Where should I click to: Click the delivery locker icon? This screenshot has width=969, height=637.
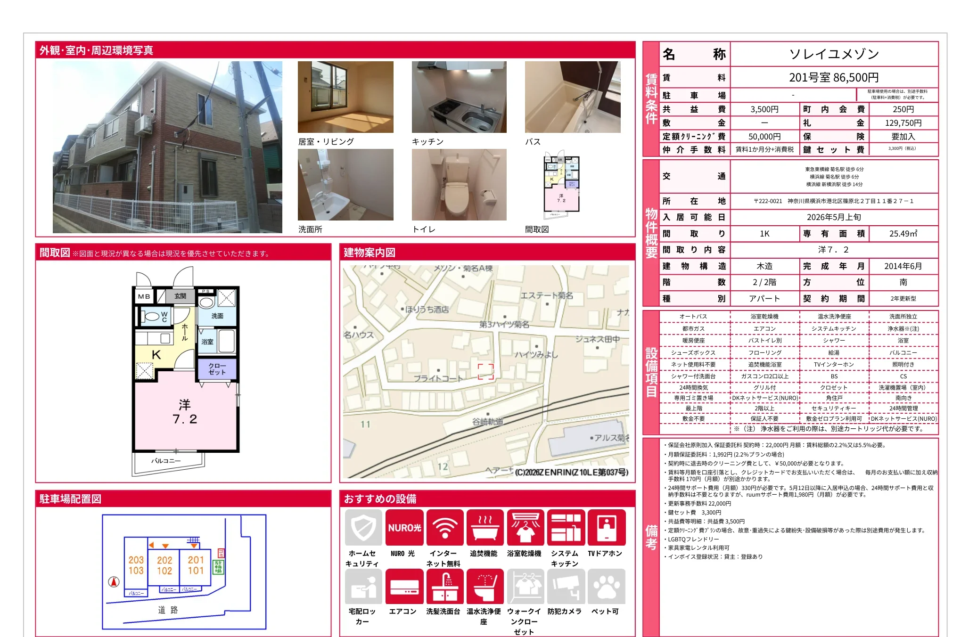[363, 586]
